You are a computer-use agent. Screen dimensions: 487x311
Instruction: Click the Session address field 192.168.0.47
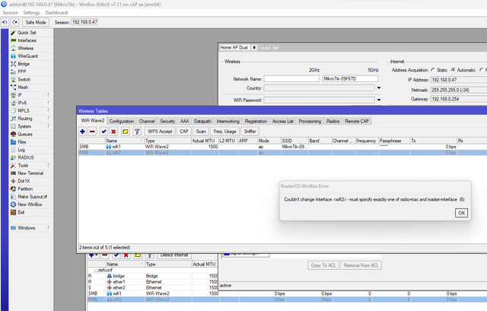[84, 22]
